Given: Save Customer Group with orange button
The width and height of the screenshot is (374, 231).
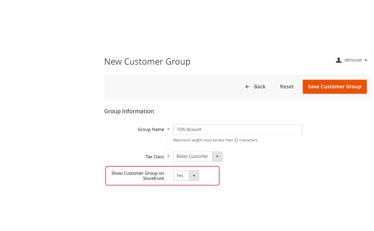Looking at the screenshot, I should pyautogui.click(x=335, y=87).
